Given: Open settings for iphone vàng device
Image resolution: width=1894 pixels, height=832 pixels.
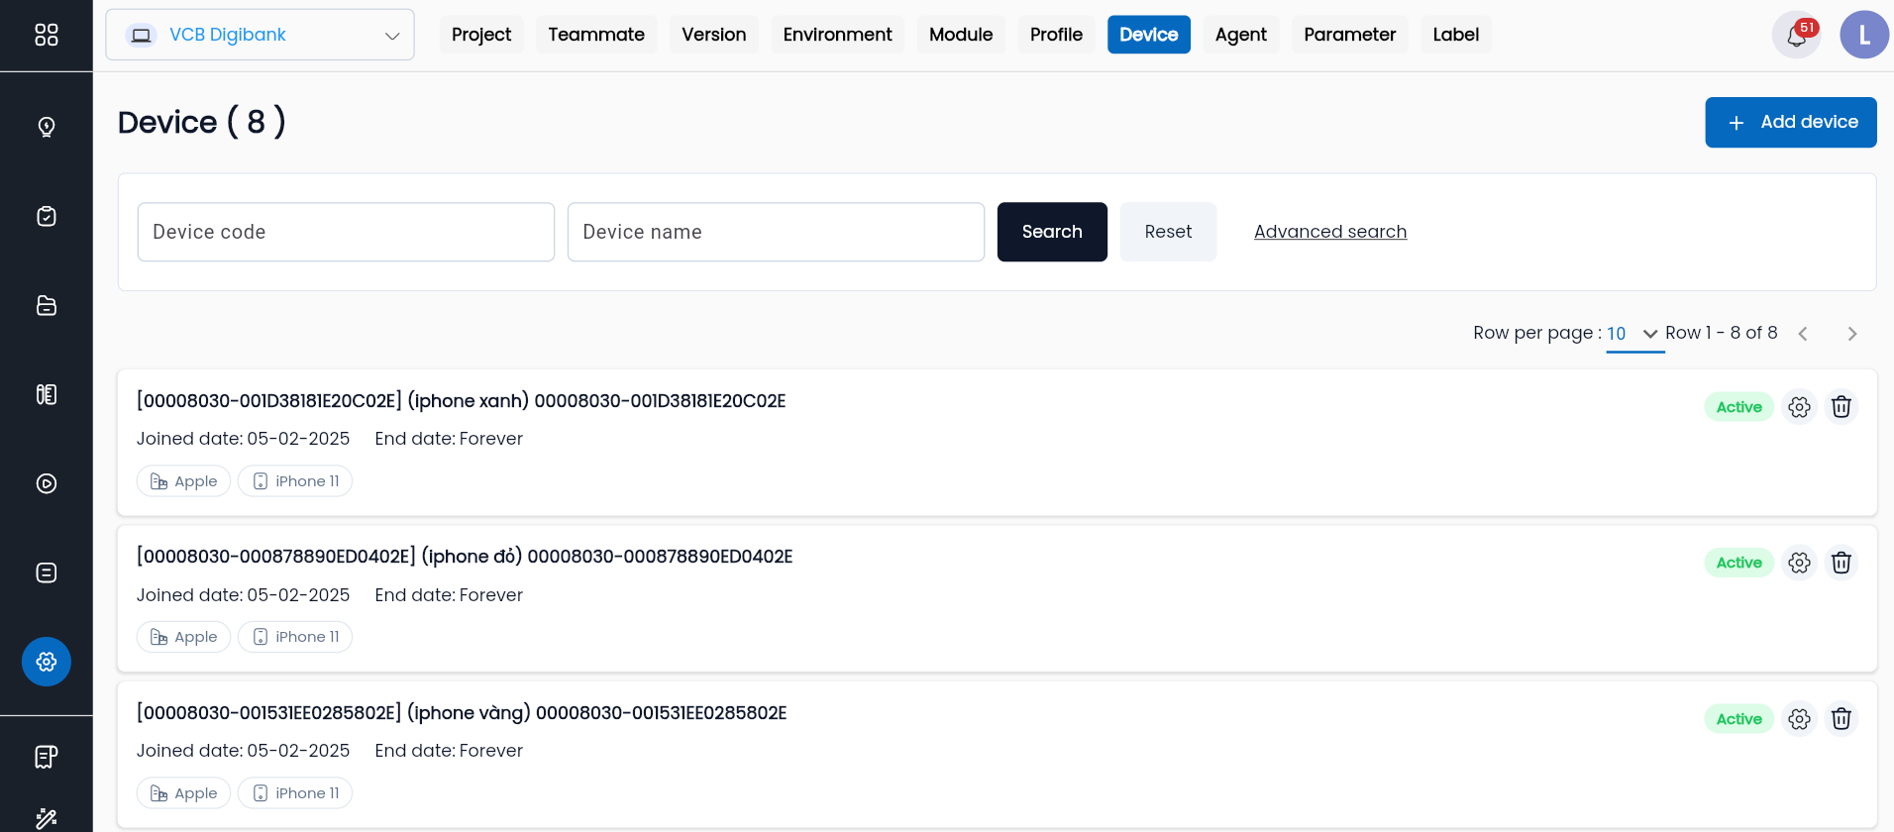Looking at the screenshot, I should pos(1800,719).
